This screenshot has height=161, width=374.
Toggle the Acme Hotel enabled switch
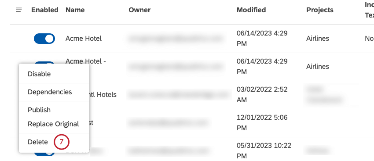click(44, 39)
